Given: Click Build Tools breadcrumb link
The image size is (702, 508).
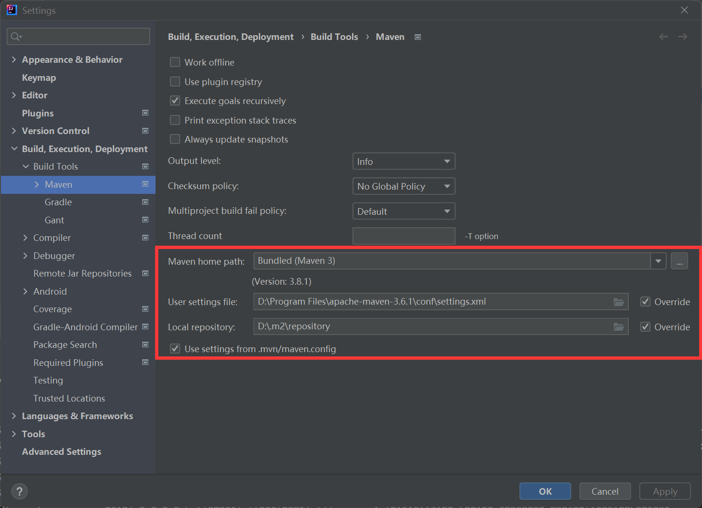Looking at the screenshot, I should coord(334,37).
